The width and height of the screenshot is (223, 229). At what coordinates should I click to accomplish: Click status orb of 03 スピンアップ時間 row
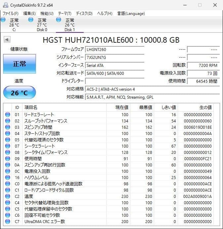coord(8,127)
